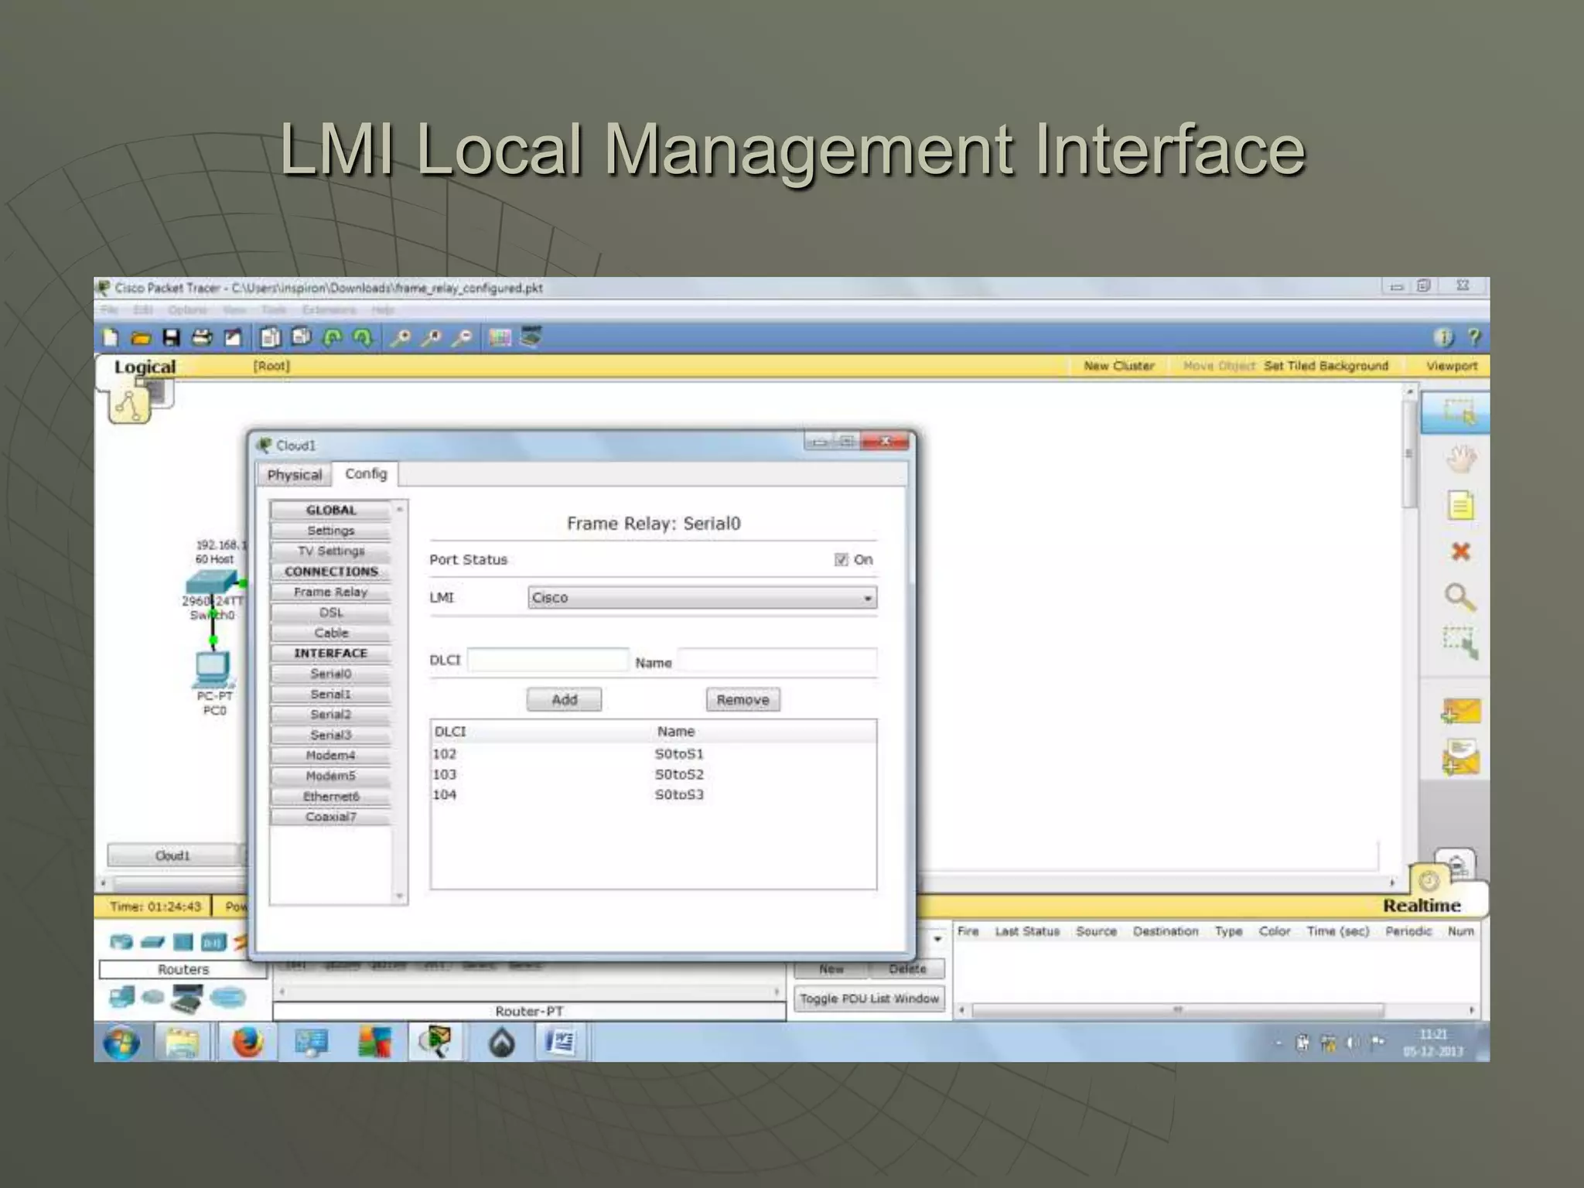This screenshot has height=1188, width=1584.
Task: Select the Switches device category icon
Action: click(x=153, y=942)
